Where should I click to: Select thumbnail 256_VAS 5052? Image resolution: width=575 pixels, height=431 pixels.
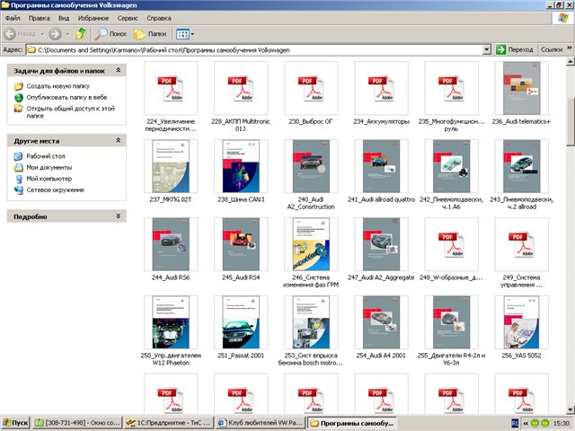coord(521,322)
